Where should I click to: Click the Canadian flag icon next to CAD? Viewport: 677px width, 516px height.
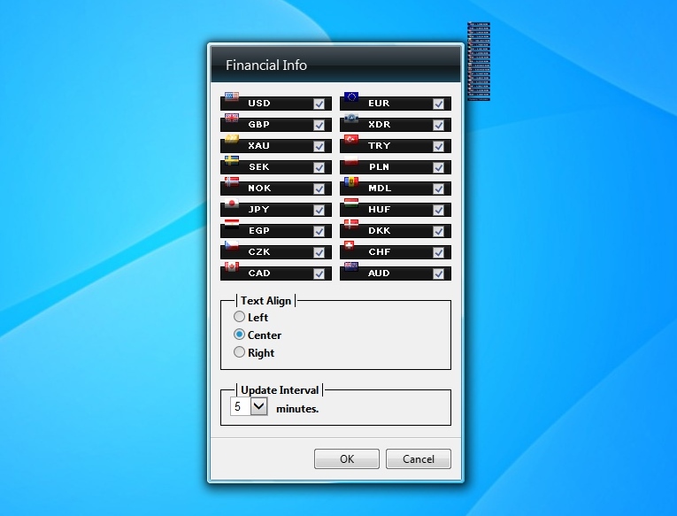(x=232, y=266)
